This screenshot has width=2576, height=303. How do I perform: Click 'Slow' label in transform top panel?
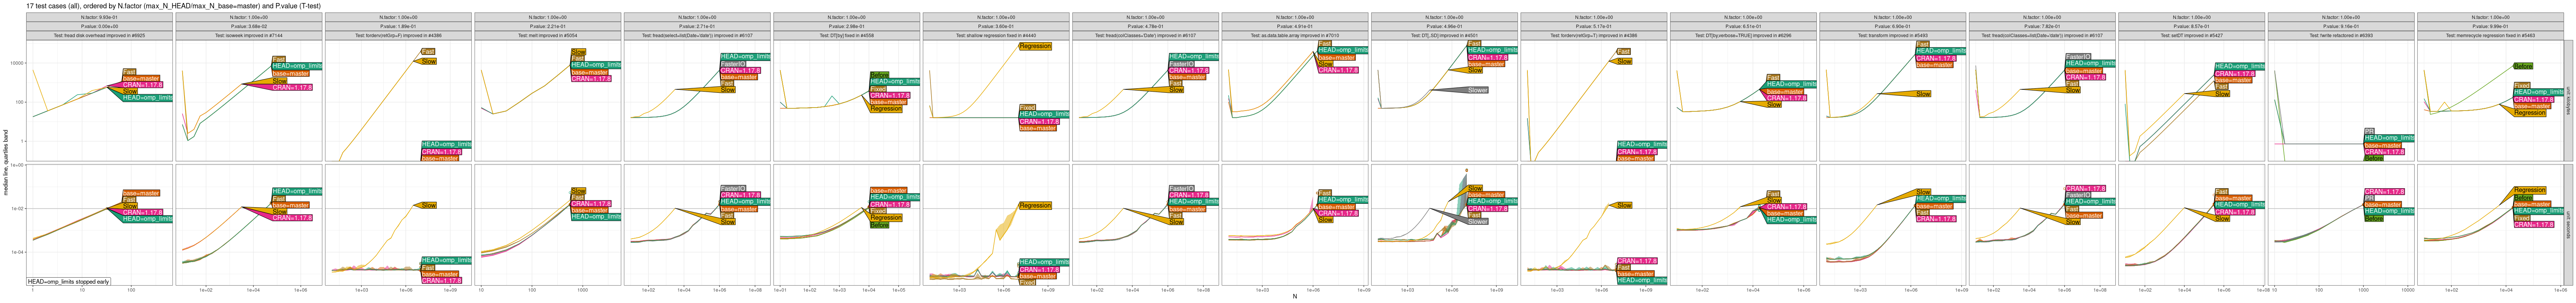point(1923,94)
